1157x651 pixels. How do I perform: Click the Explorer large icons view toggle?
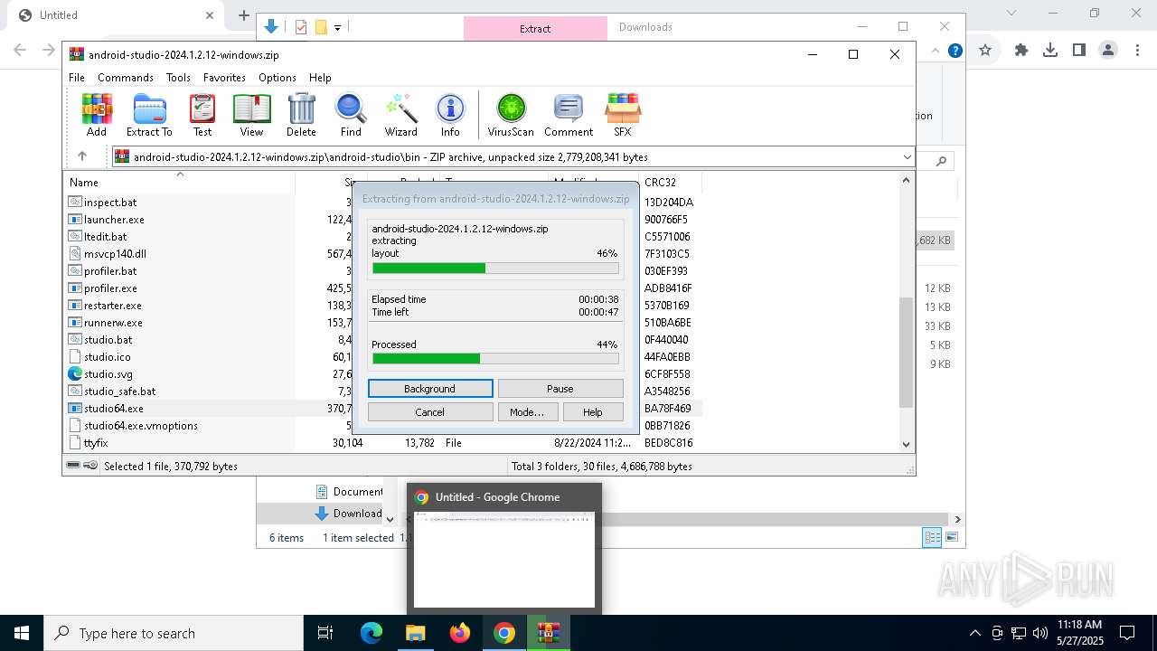pyautogui.click(x=950, y=537)
